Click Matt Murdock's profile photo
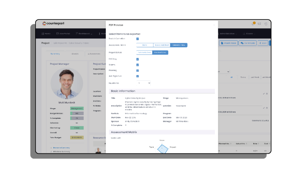 tap(67, 84)
